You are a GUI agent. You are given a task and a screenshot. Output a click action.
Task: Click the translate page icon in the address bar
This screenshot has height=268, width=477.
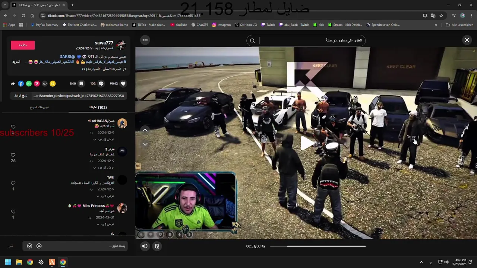(x=433, y=16)
